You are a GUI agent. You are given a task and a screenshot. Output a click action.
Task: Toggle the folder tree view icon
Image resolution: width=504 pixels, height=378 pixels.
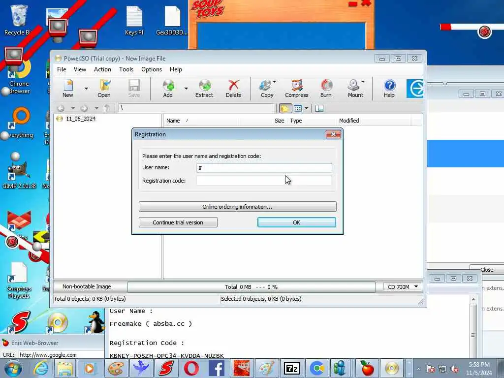click(285, 108)
